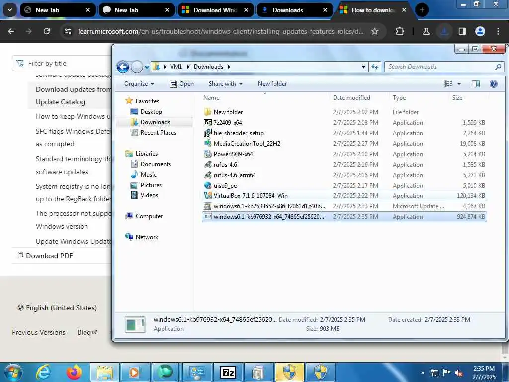Click the VM1 breadcrumb in address bar
The height and width of the screenshot is (382, 509).
[x=176, y=67]
